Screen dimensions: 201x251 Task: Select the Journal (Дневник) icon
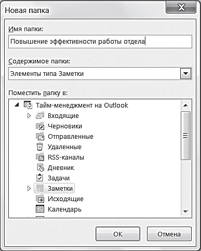pos(40,167)
